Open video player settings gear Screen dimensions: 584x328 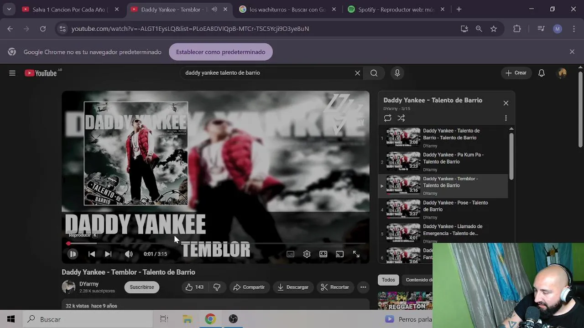307,254
